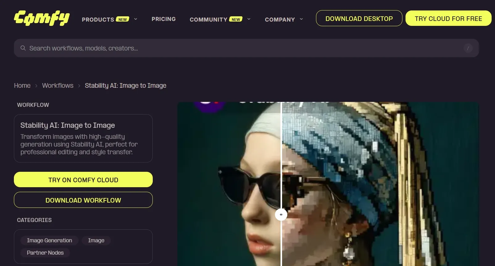Click the slash shortcut badge in search bar

pos(468,48)
